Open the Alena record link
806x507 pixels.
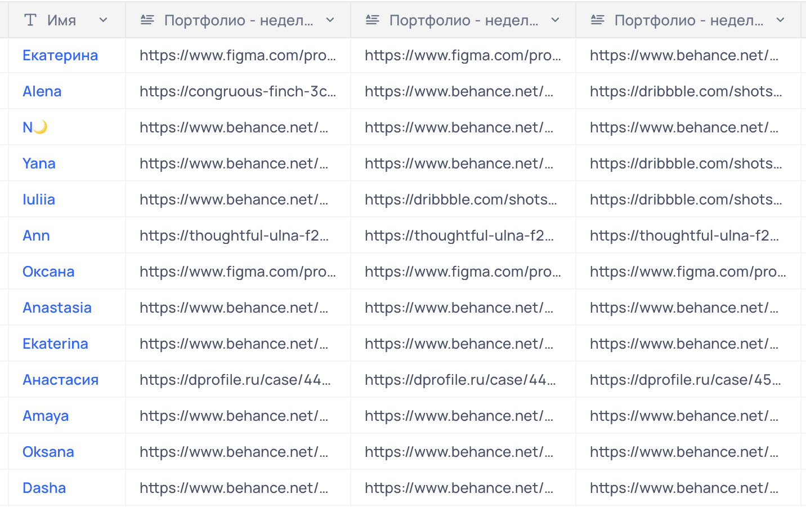click(x=42, y=91)
